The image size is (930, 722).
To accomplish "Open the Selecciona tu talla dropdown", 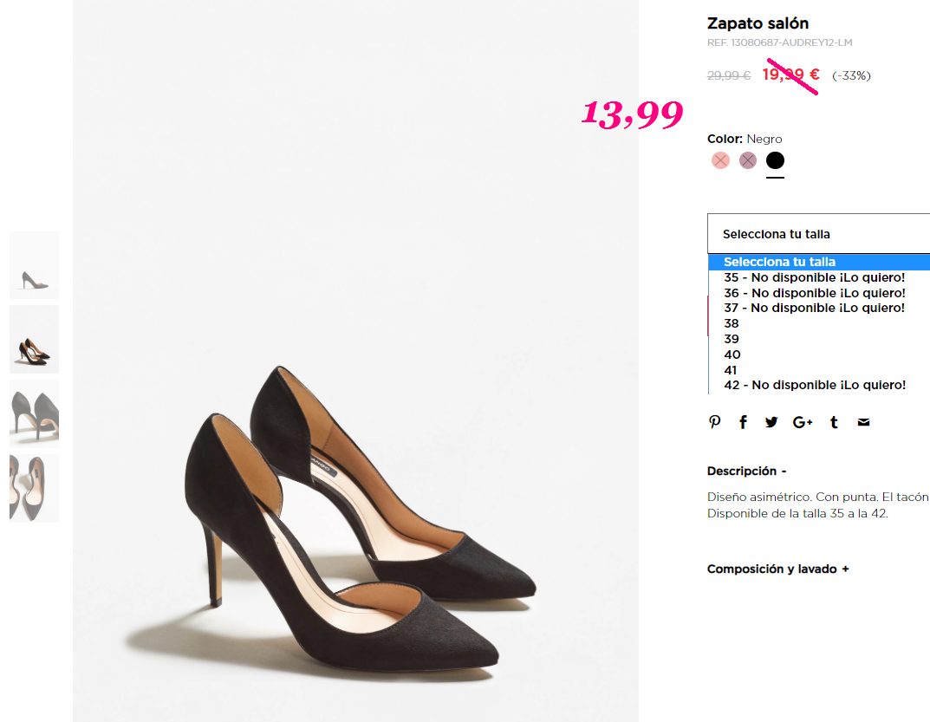I will (818, 234).
